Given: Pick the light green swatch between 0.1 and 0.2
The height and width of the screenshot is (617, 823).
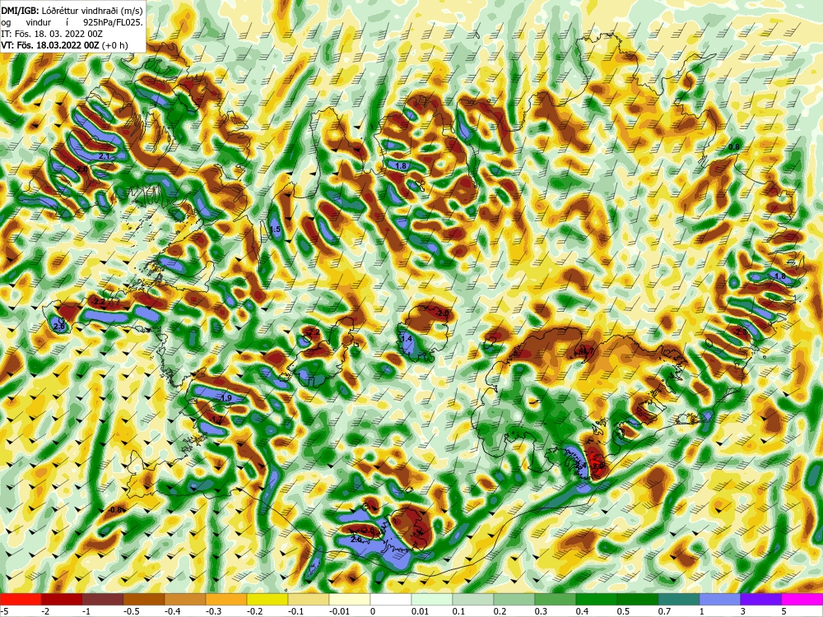Looking at the screenshot, I should tap(473, 599).
